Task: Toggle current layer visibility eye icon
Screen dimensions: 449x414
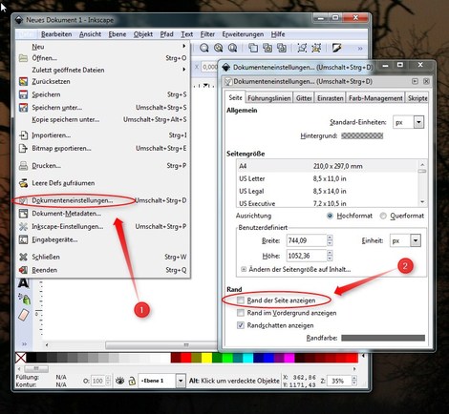Action: 119,381
